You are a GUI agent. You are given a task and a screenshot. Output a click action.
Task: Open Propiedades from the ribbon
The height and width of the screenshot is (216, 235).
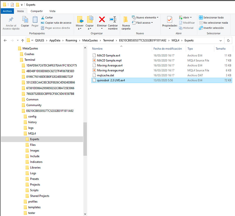169,20
